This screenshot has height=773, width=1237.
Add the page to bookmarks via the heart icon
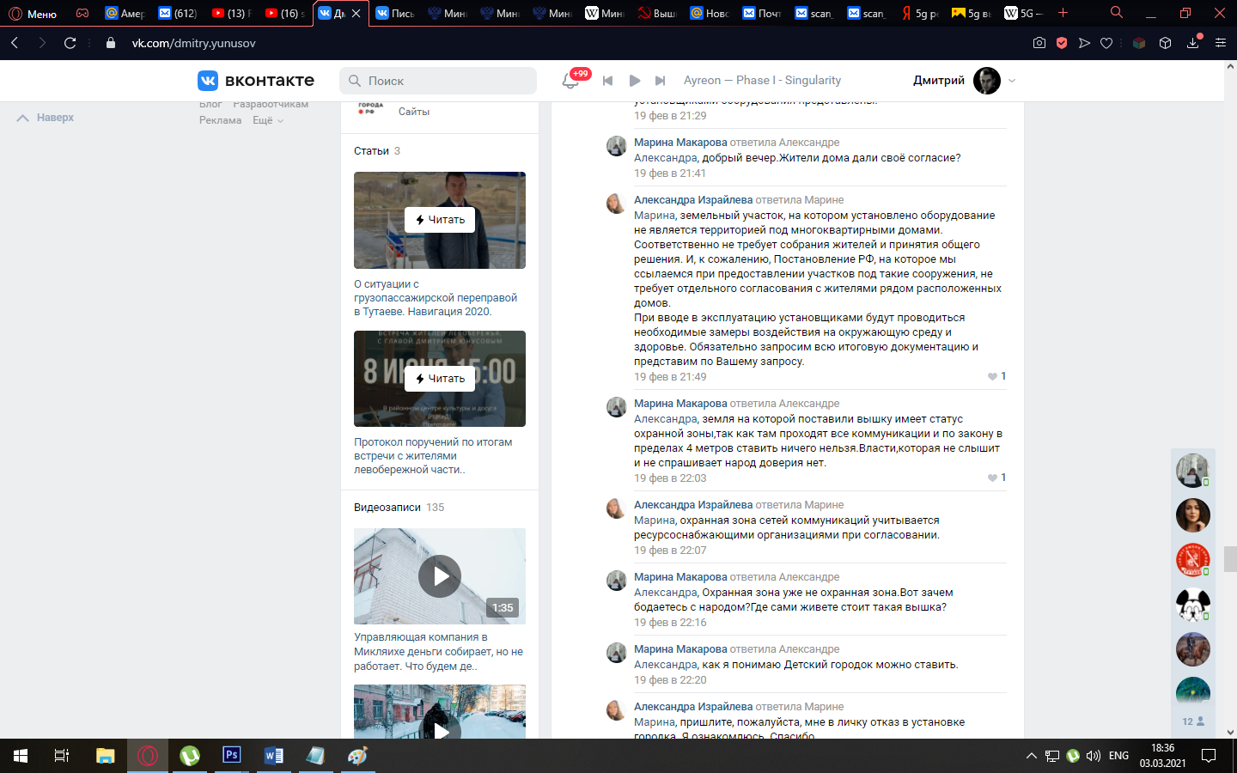pyautogui.click(x=1106, y=43)
